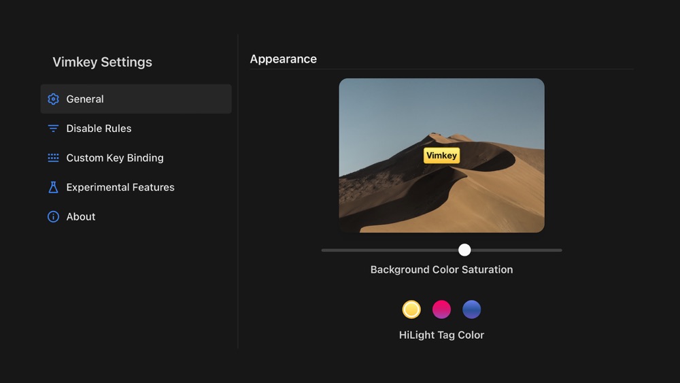
Task: Click the Vimkey Settings title
Action: pyautogui.click(x=103, y=62)
